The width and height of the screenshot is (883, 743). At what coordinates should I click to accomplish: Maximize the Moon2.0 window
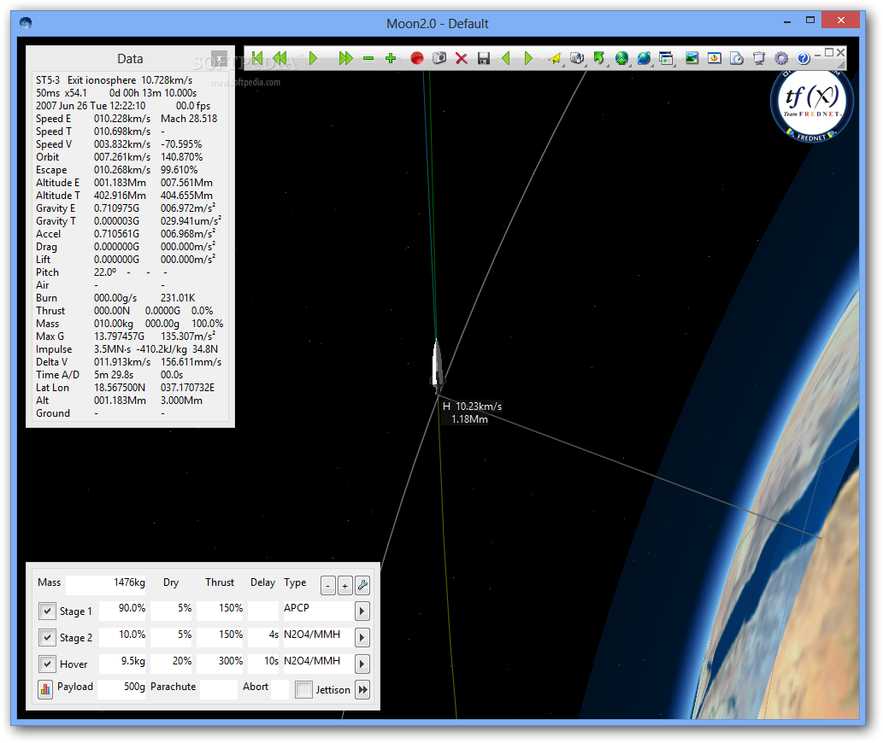coord(810,20)
